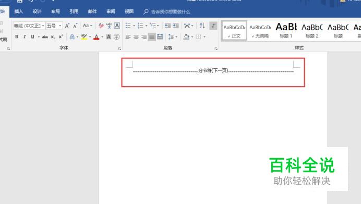Apply text effects glowing A icon
361x204 pixels.
(72, 37)
